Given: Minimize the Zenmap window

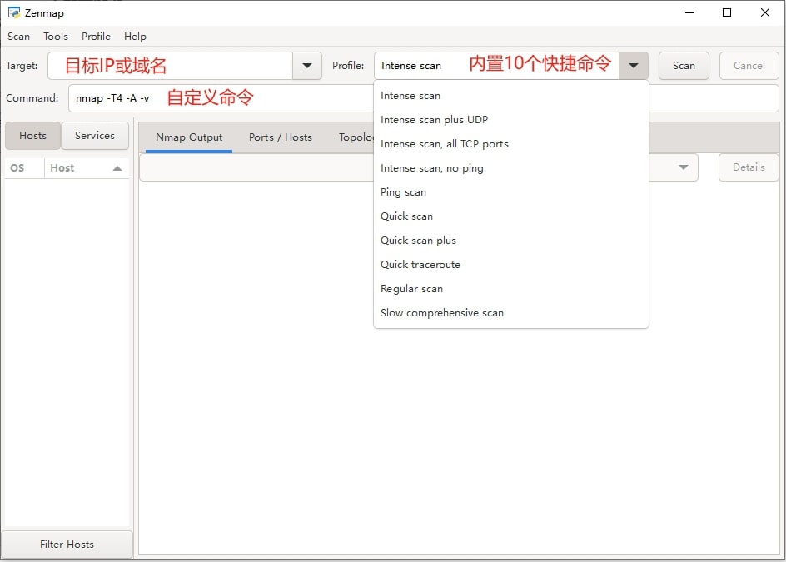Looking at the screenshot, I should coord(689,13).
